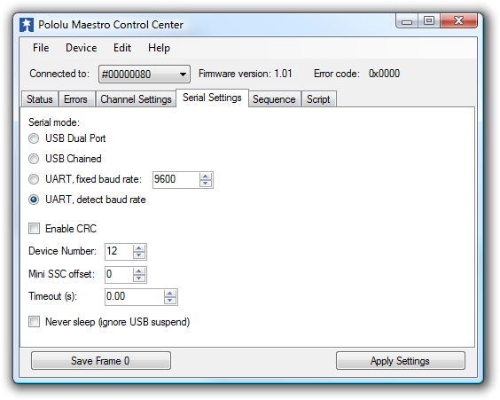Switch to the Script tab

click(318, 99)
